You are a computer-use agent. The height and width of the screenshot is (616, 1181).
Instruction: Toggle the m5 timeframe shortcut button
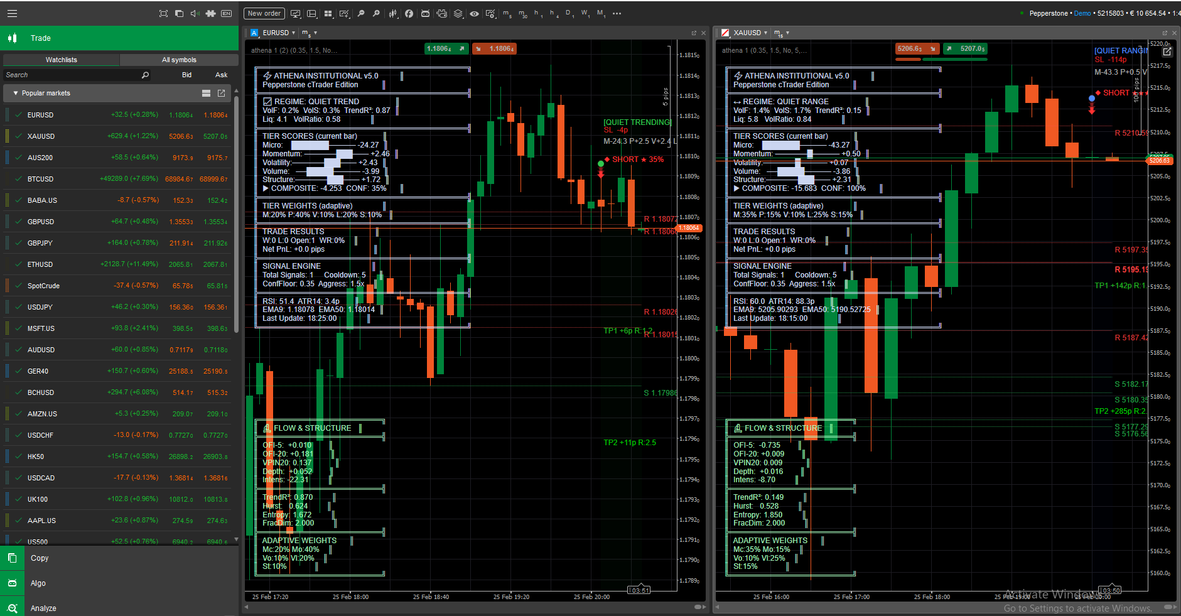coord(507,13)
